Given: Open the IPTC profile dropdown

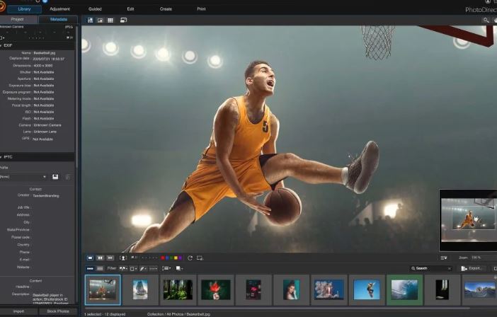Looking at the screenshot, I should coord(23,177).
